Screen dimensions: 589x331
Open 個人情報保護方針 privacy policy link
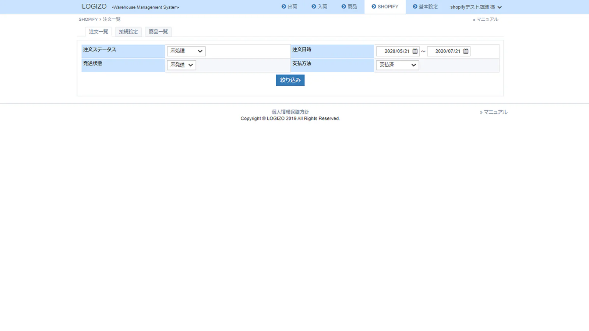tap(290, 112)
